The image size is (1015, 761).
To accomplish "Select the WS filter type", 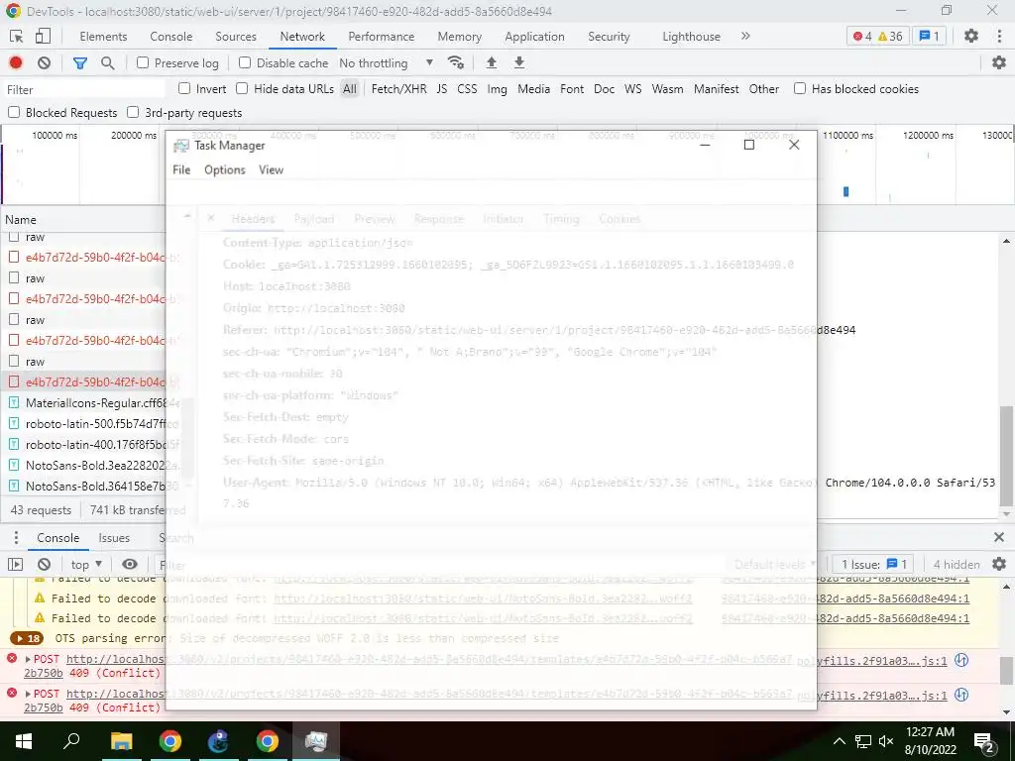I will pyautogui.click(x=632, y=88).
